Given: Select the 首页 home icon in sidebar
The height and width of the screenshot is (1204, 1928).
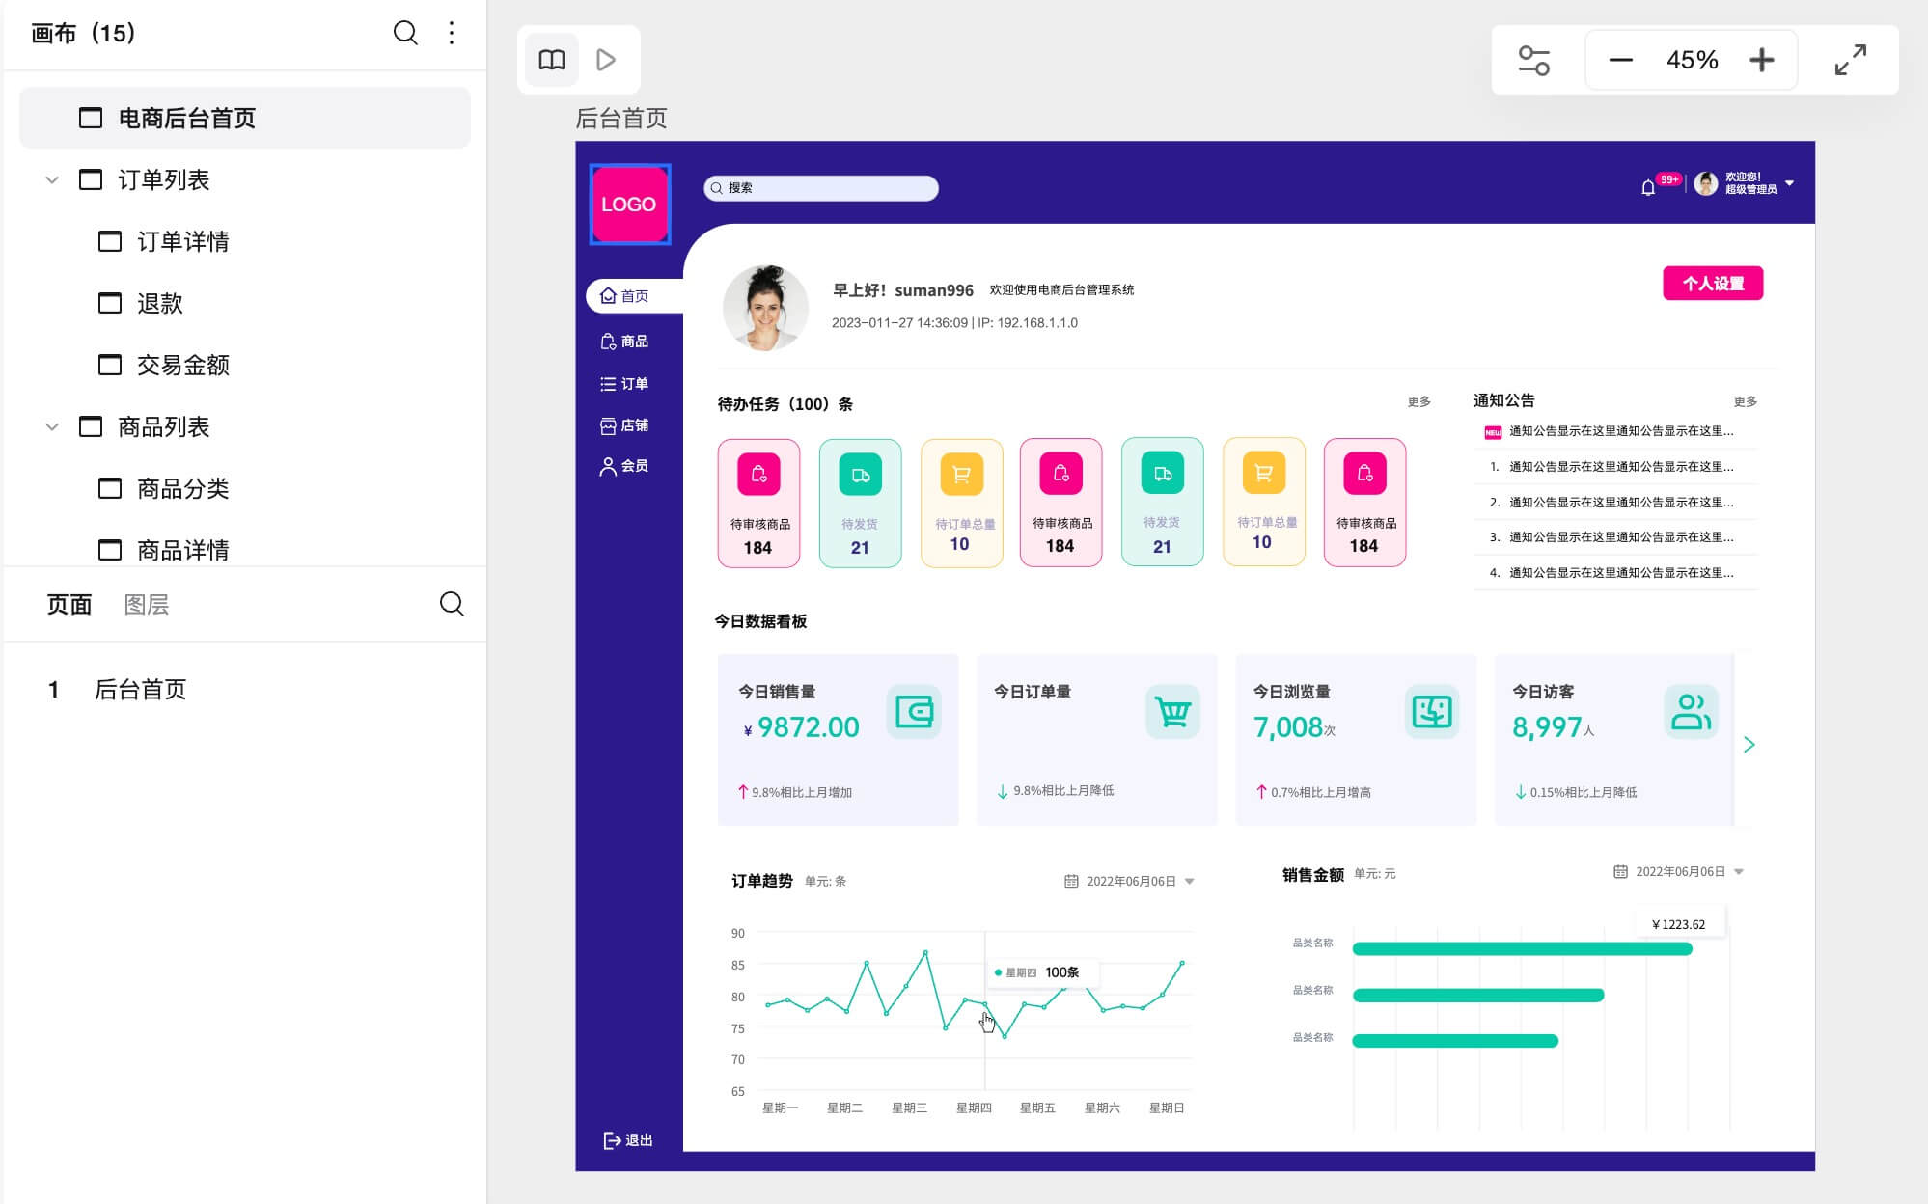Looking at the screenshot, I should pyautogui.click(x=608, y=296).
